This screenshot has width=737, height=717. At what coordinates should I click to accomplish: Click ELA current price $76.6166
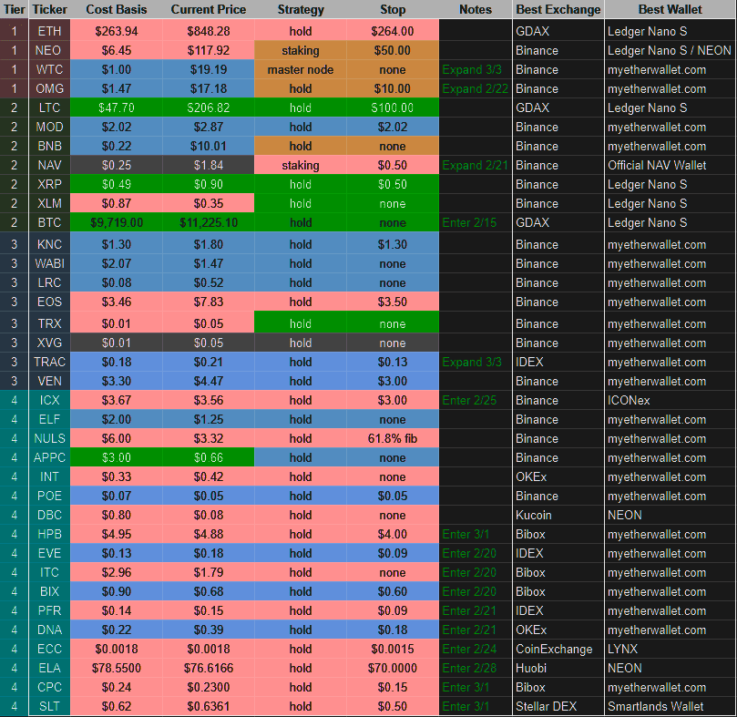[209, 668]
